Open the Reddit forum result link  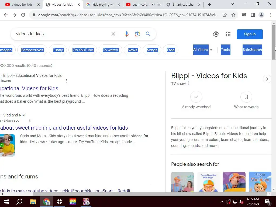65,190
